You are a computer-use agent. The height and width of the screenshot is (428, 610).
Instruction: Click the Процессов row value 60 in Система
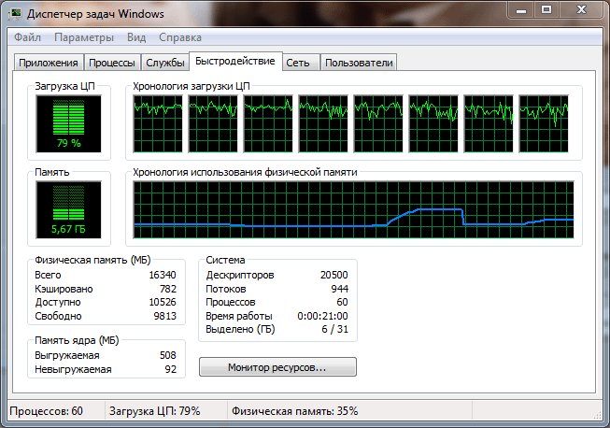[x=342, y=303]
